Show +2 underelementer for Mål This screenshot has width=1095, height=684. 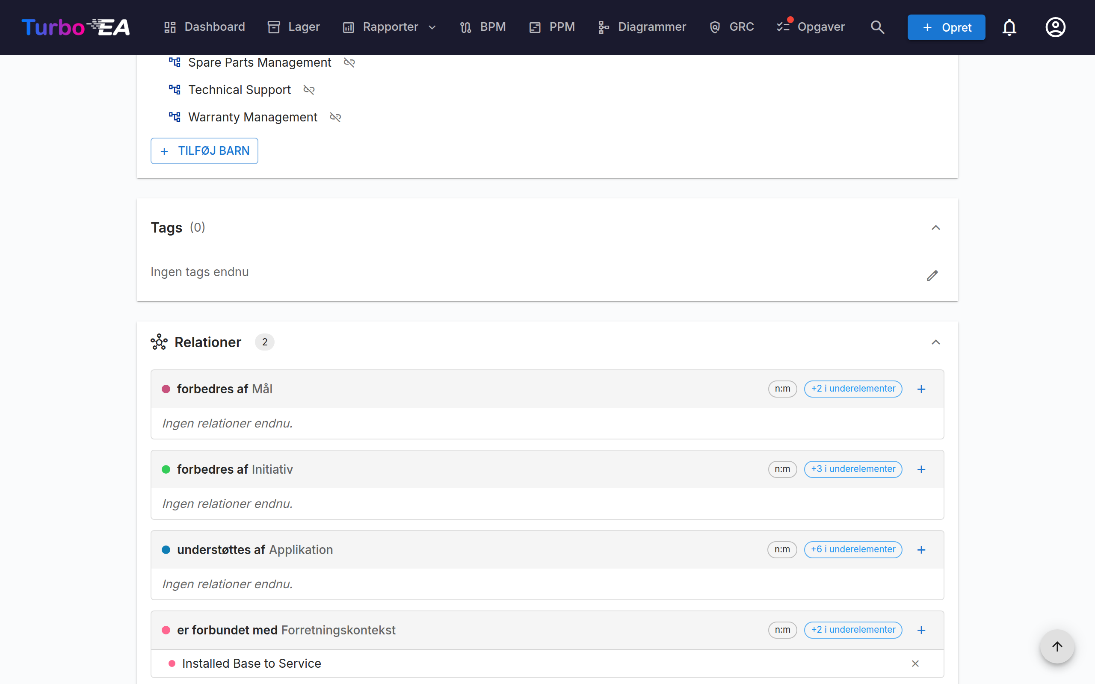tap(853, 389)
